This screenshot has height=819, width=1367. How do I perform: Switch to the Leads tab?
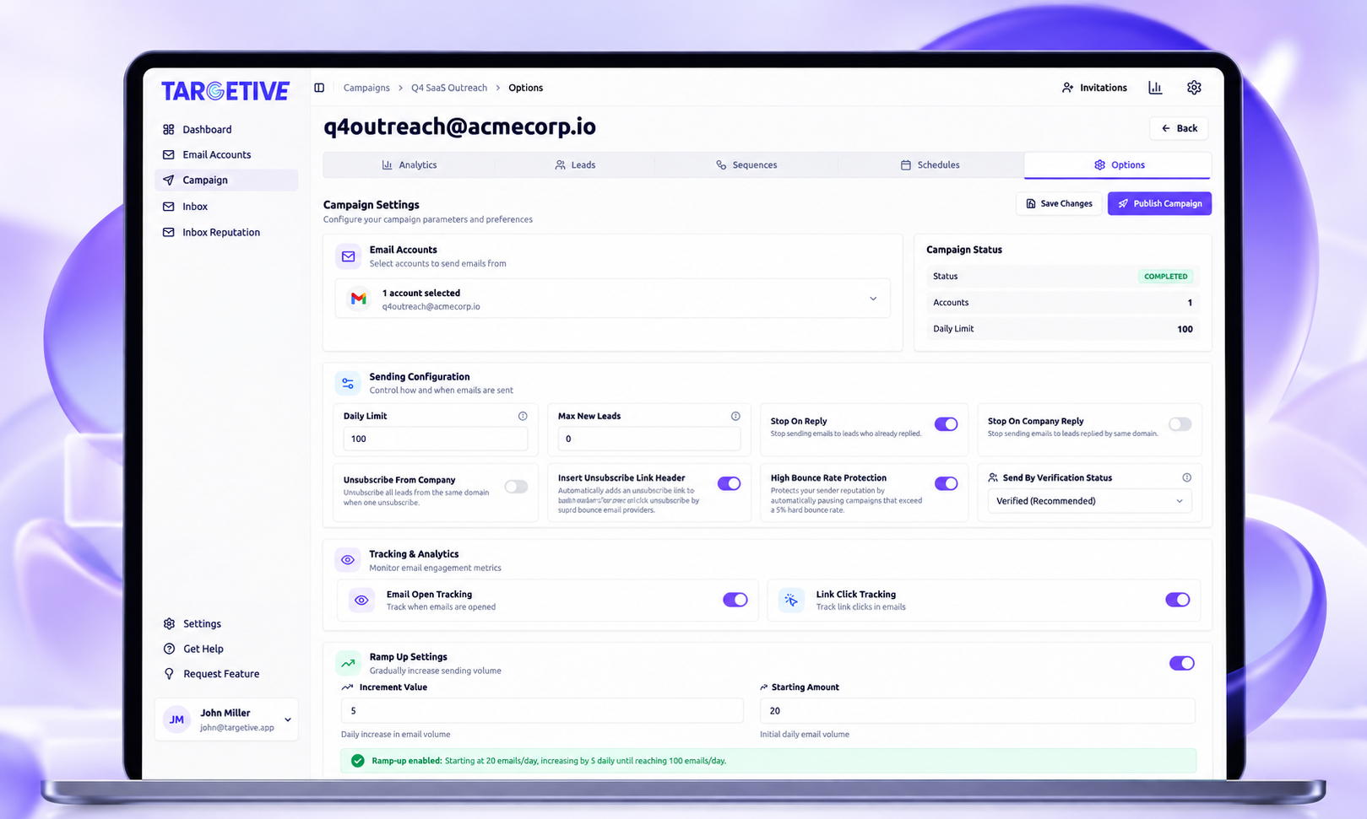coord(575,165)
